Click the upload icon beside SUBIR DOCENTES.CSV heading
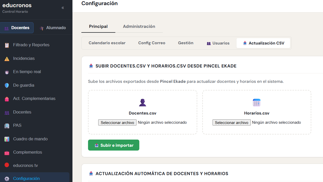The image size is (323, 182). [x=91, y=66]
